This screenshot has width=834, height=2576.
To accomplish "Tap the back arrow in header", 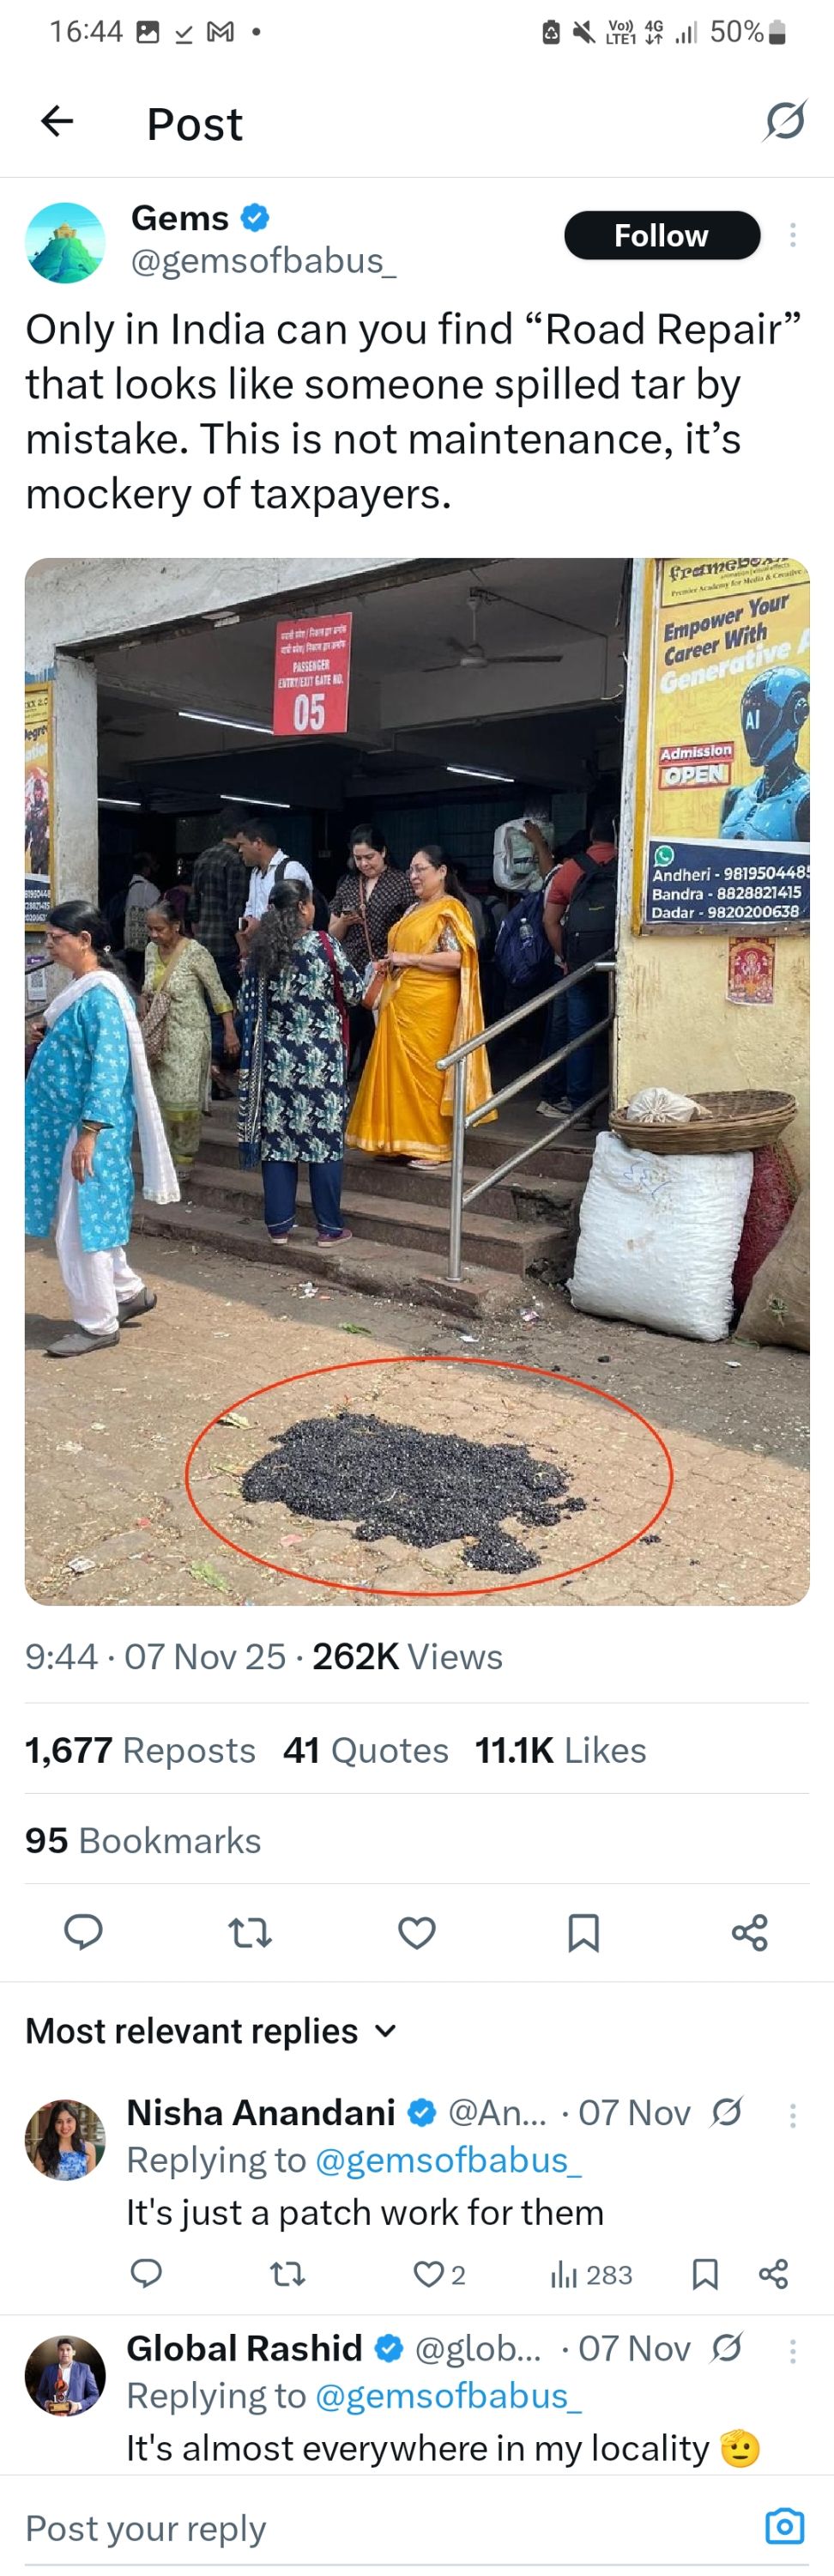I will [57, 122].
